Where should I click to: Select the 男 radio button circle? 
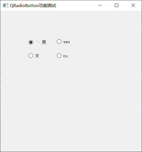tap(31, 42)
